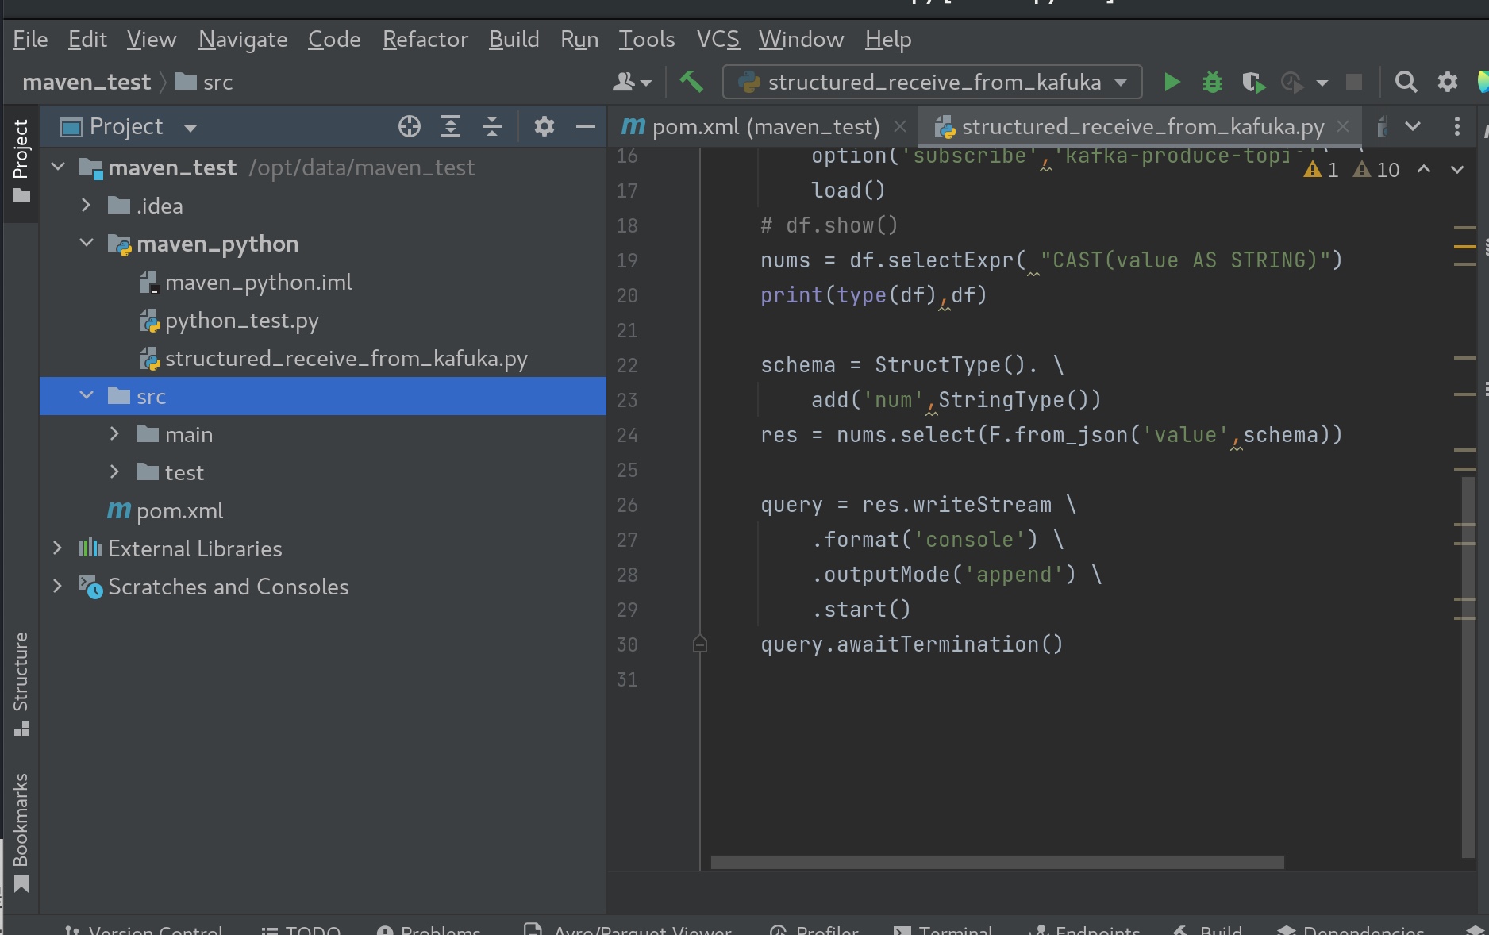Click the user account icon in toolbar

[632, 82]
